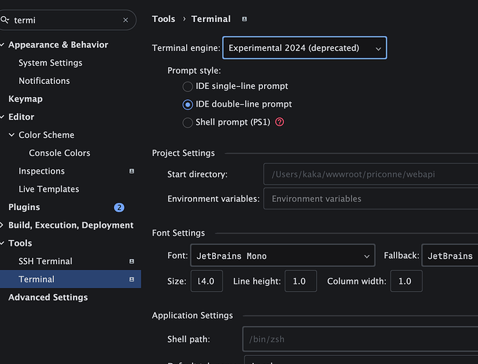Viewport: 478px width, 364px height.
Task: Open Notifications settings page
Action: point(45,81)
